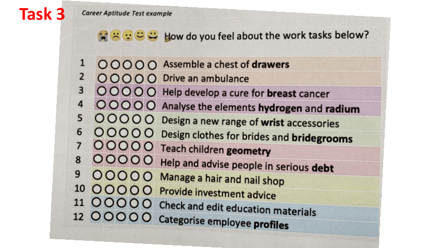440x248 pixels.
Task: Select last circle for Categorise employee profiles
Action: tap(146, 217)
